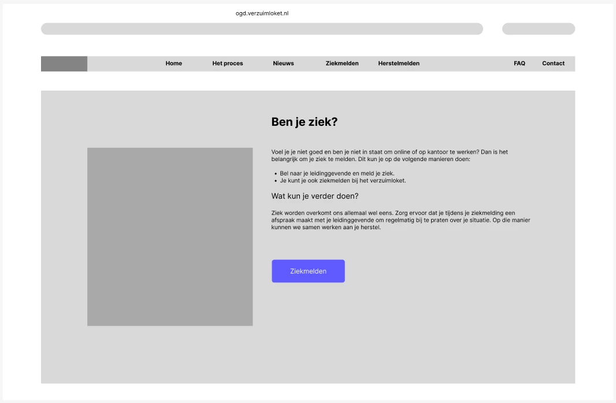The width and height of the screenshot is (616, 403).
Task: Go to the Contact page
Action: 553,63
